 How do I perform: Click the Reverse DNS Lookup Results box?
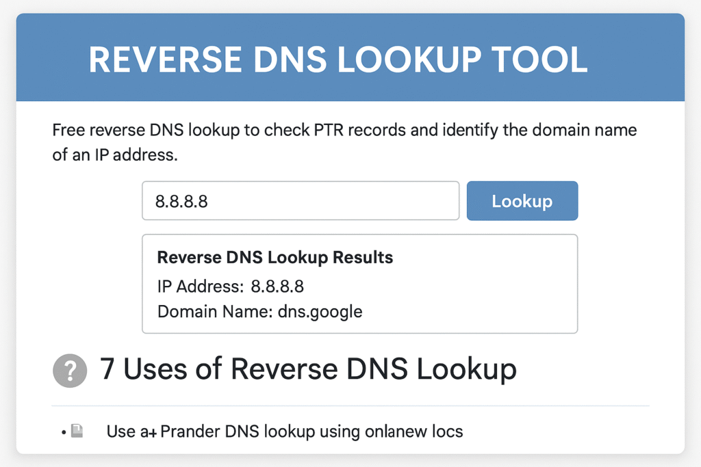tap(359, 283)
